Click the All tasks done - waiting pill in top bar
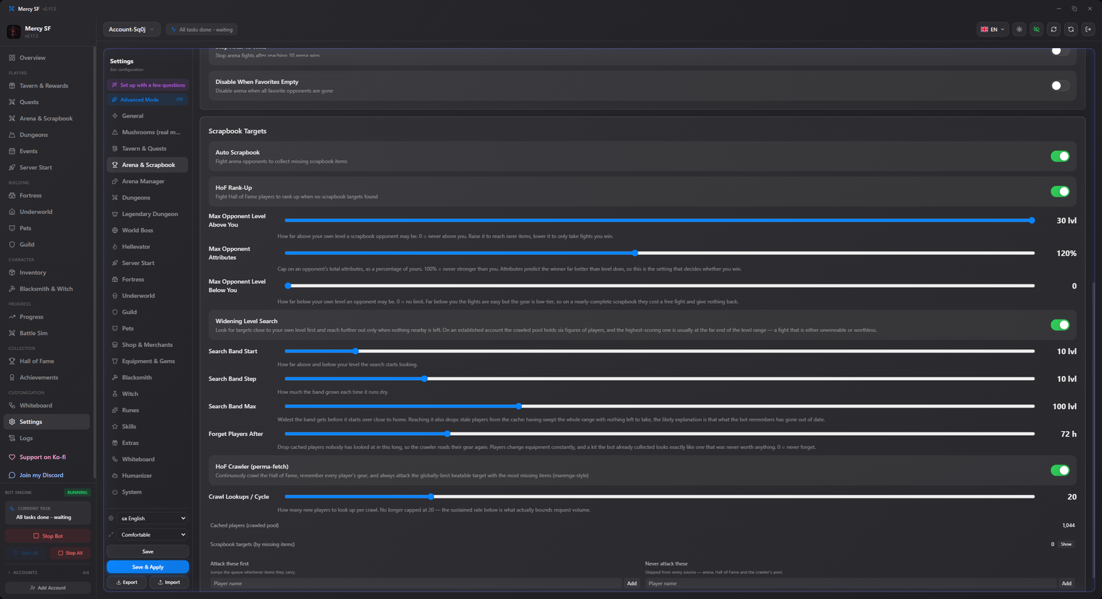1102x599 pixels. tap(201, 30)
